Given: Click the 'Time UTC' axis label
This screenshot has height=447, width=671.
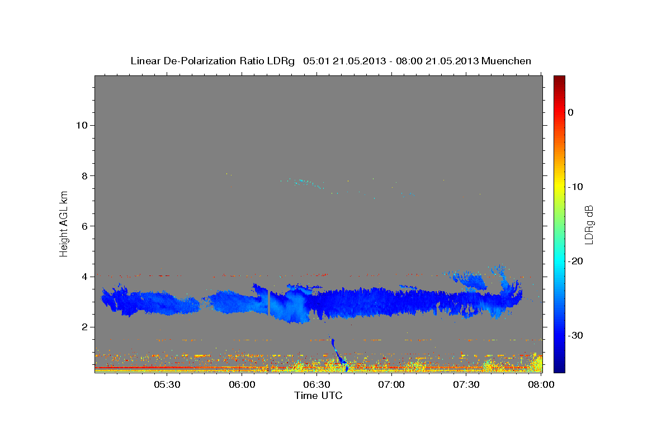Looking at the screenshot, I should 318,396.
